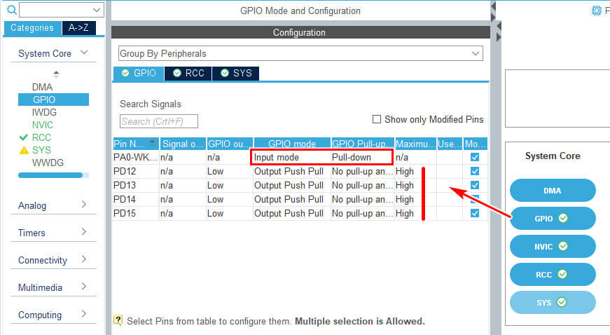The height and width of the screenshot is (335, 610).
Task: Expand the Analog category
Action: (53, 205)
